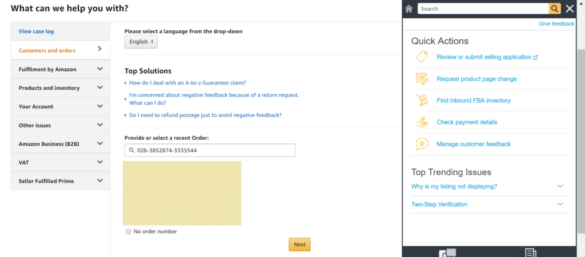The height and width of the screenshot is (257, 585).
Task: Click the A-to-z Guarantee claim solution link
Action: pos(187,83)
